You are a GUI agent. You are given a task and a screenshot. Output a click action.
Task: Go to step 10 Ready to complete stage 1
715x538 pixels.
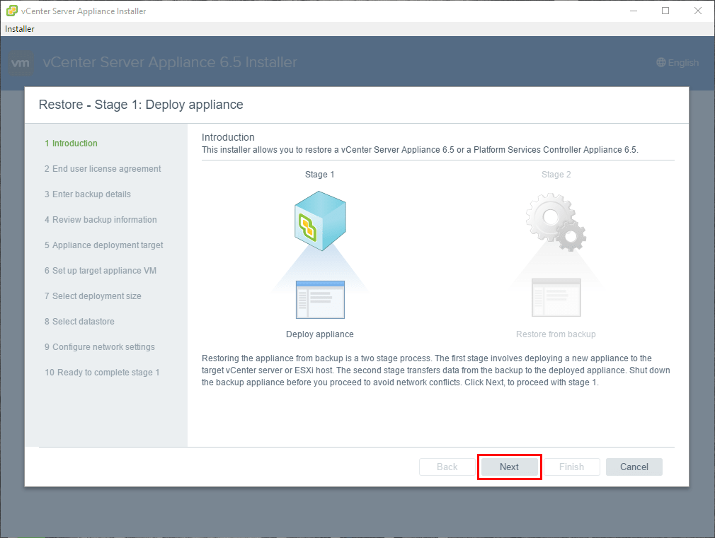coord(102,373)
